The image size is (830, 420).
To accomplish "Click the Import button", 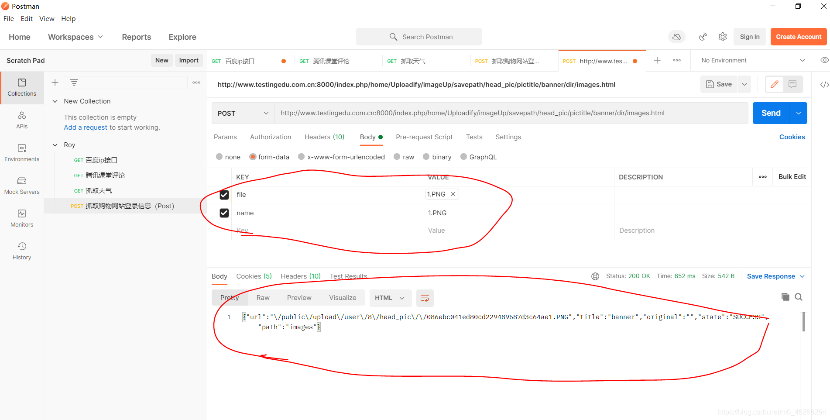I will click(189, 60).
